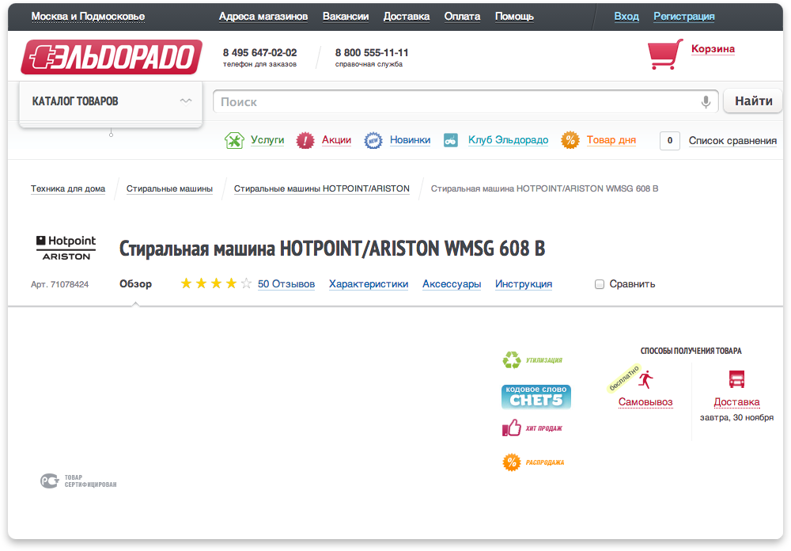791x551 pixels.
Task: Switch to the Характеристики tab
Action: click(x=369, y=284)
